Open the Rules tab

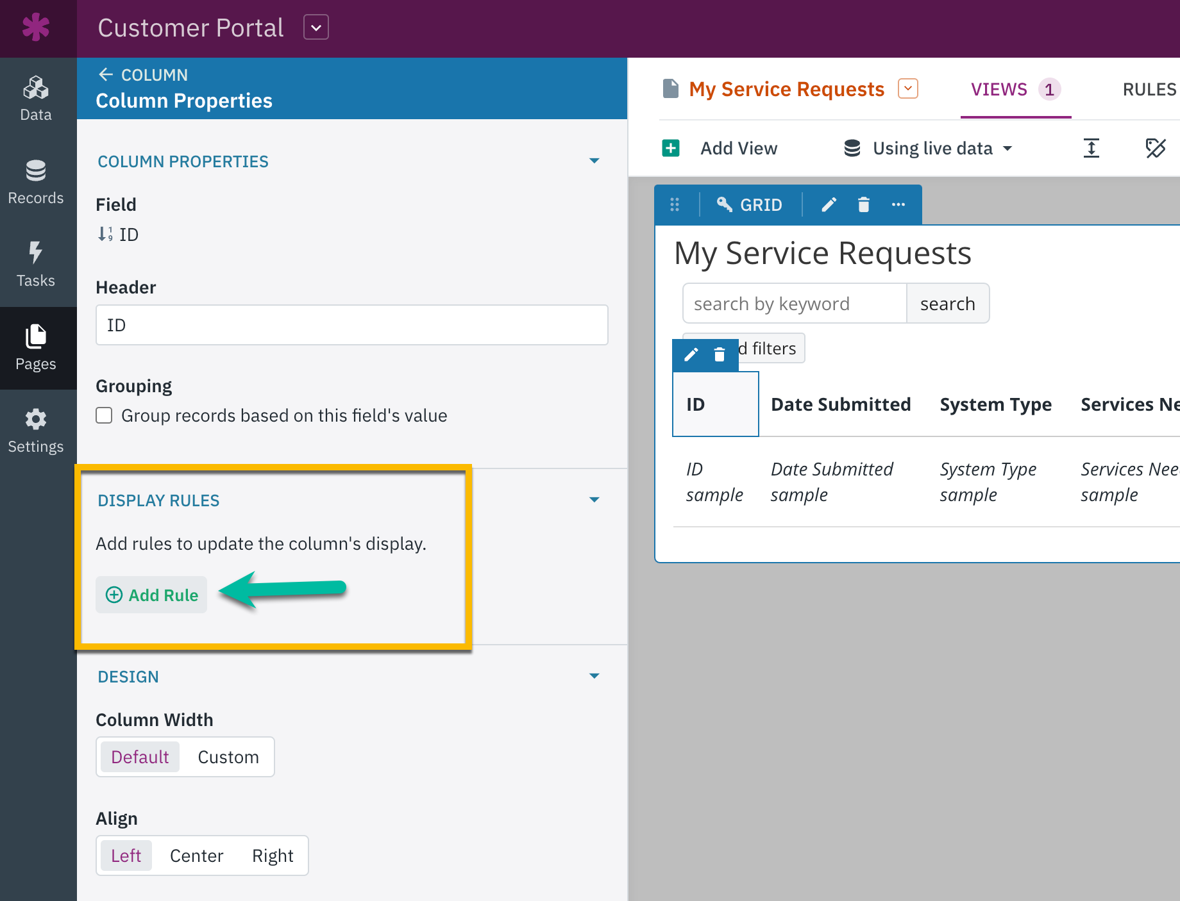[1149, 90]
